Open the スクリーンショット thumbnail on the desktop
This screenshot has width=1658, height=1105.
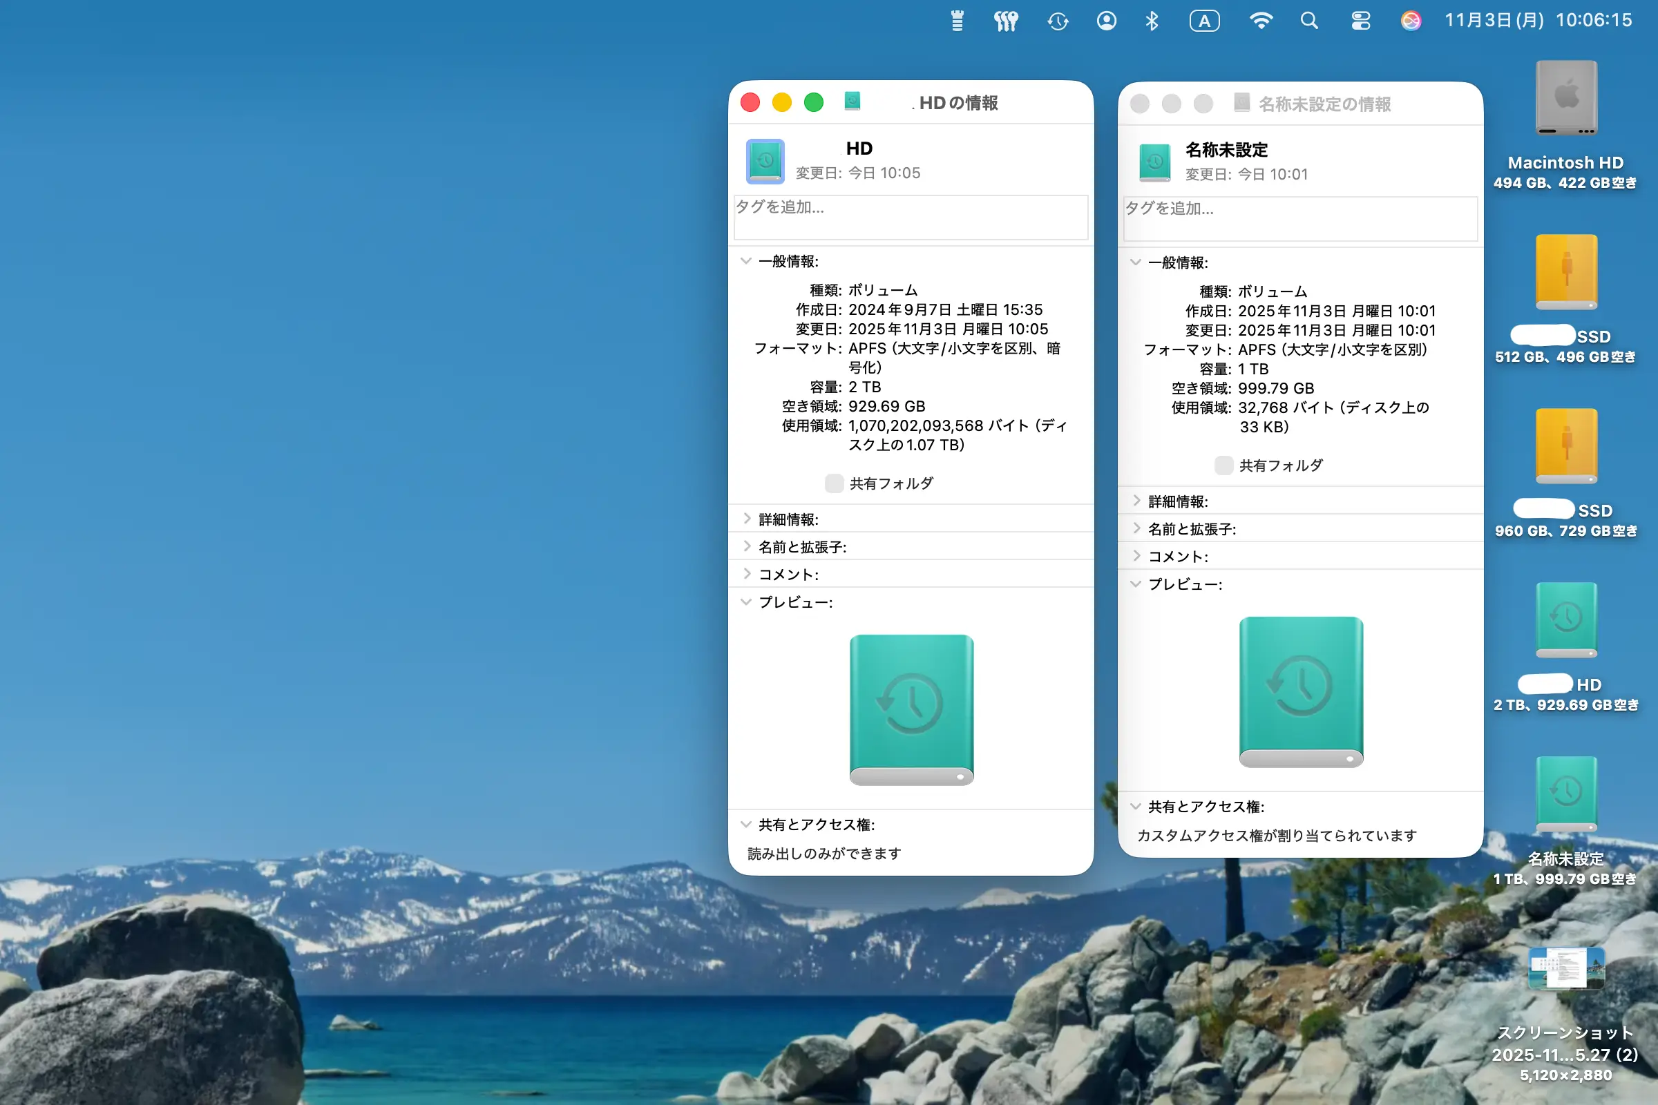(x=1565, y=968)
